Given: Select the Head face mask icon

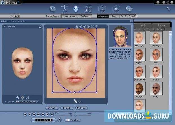Looking at the screenshot, I should 76,9.
